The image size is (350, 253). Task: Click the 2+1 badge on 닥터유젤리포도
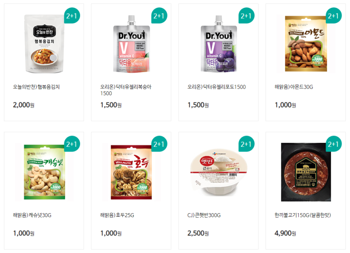tap(246, 16)
